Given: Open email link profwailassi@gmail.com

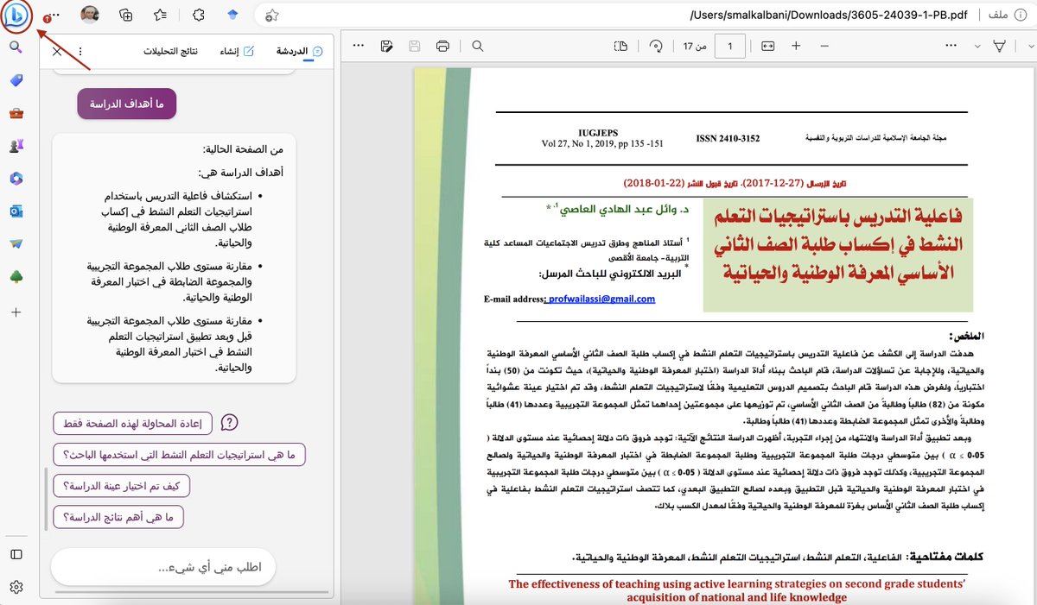Looking at the screenshot, I should click(601, 299).
